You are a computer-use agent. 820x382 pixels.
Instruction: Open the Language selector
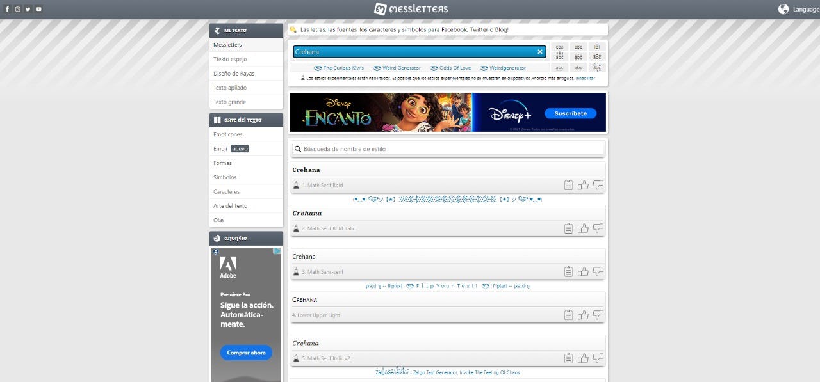point(798,9)
